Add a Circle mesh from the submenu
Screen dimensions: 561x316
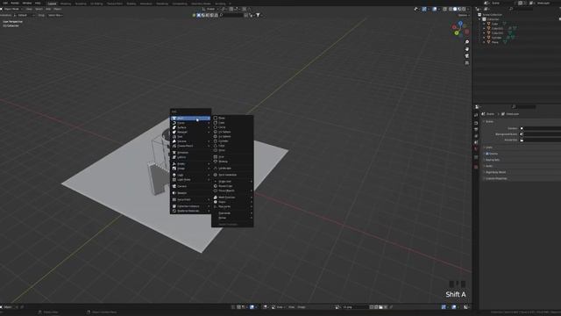pyautogui.click(x=232, y=127)
